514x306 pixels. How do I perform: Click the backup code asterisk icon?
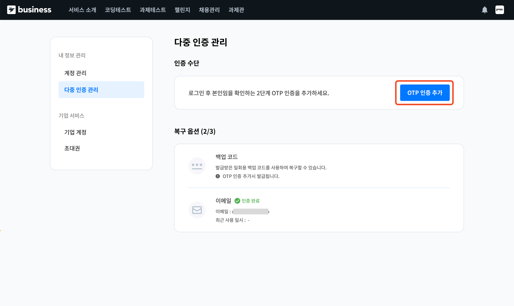pos(197,166)
